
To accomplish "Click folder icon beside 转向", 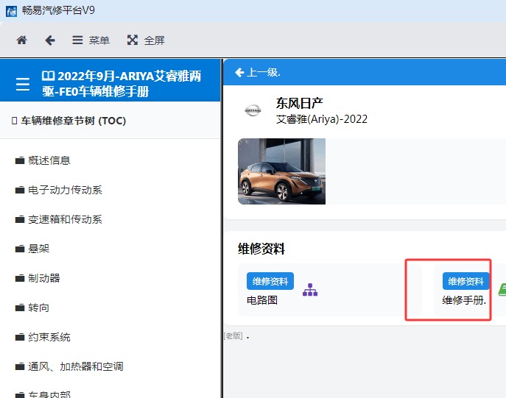I will [x=20, y=308].
